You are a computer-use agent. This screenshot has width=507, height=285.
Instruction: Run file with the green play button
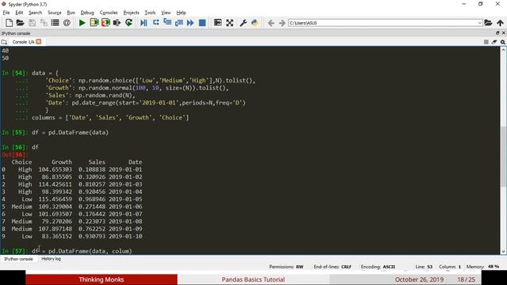(82, 23)
